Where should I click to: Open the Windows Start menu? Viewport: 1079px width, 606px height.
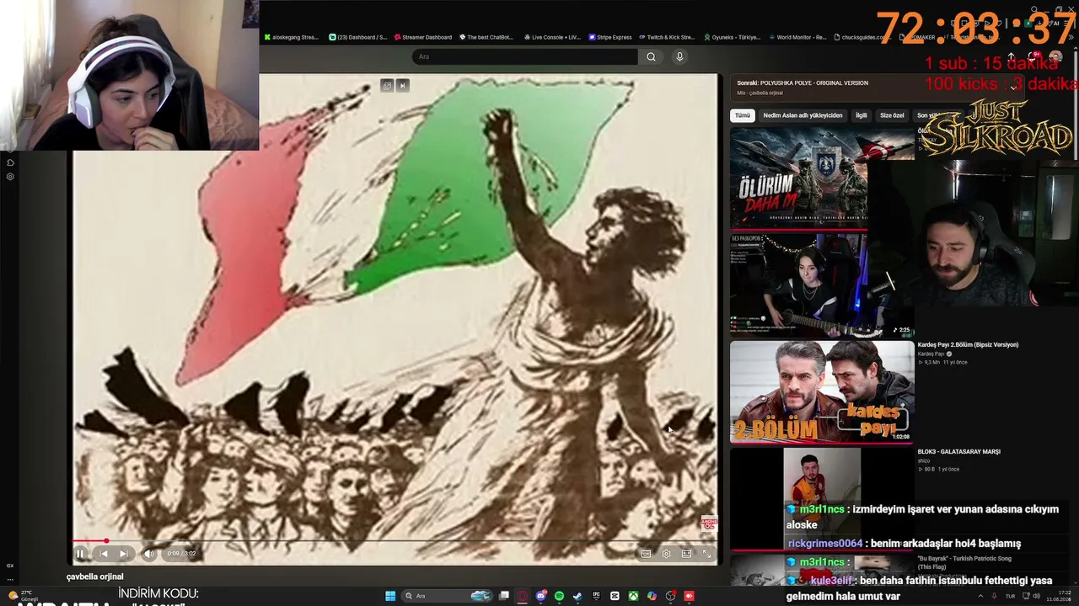pos(390,596)
